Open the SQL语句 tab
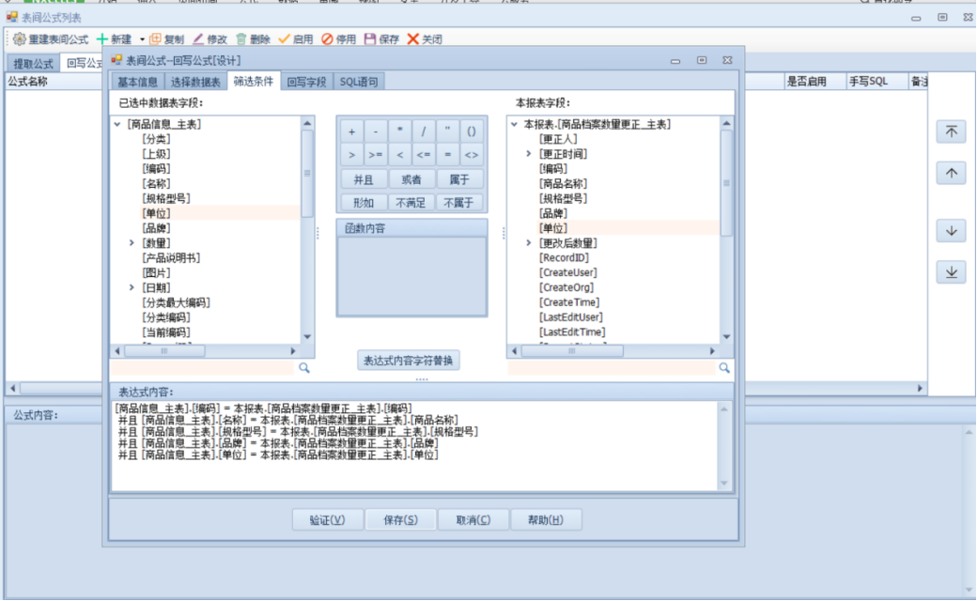 coord(358,82)
